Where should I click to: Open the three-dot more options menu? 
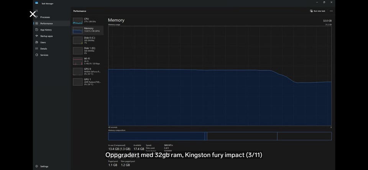pos(331,11)
